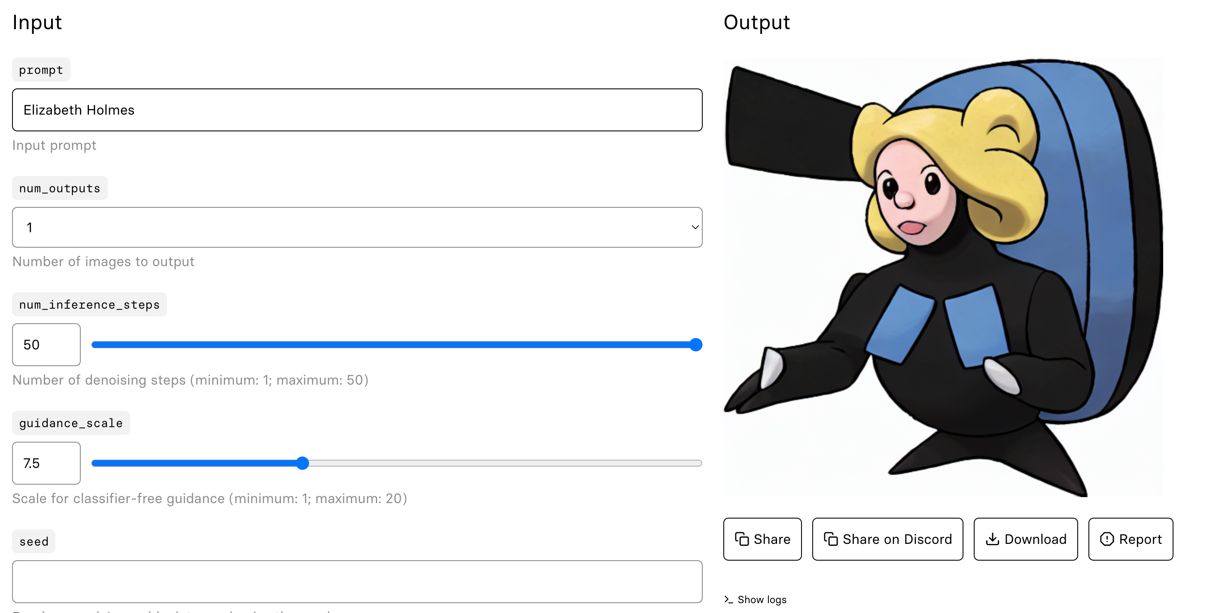Click the generated output image
Viewport: 1213px width, 613px height.
tap(943, 278)
